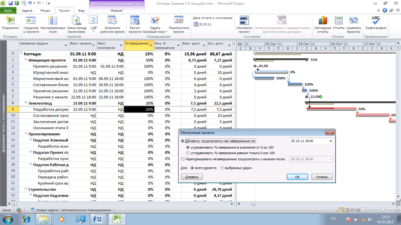Viewport: 401px width, 225px height.
Task: Collapse the Землеотвод summary task
Action: click(26, 103)
